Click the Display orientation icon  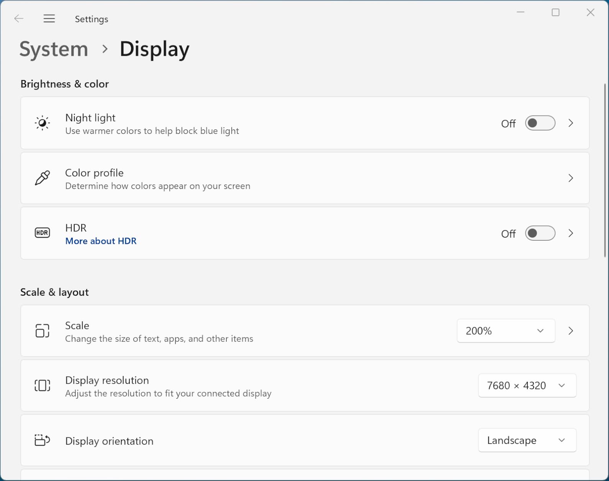42,440
